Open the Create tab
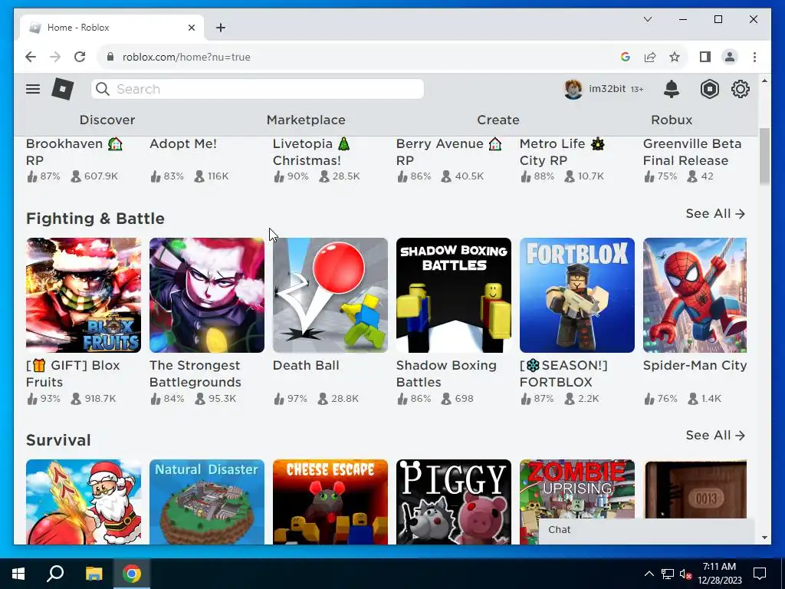This screenshot has height=589, width=785. click(x=498, y=120)
